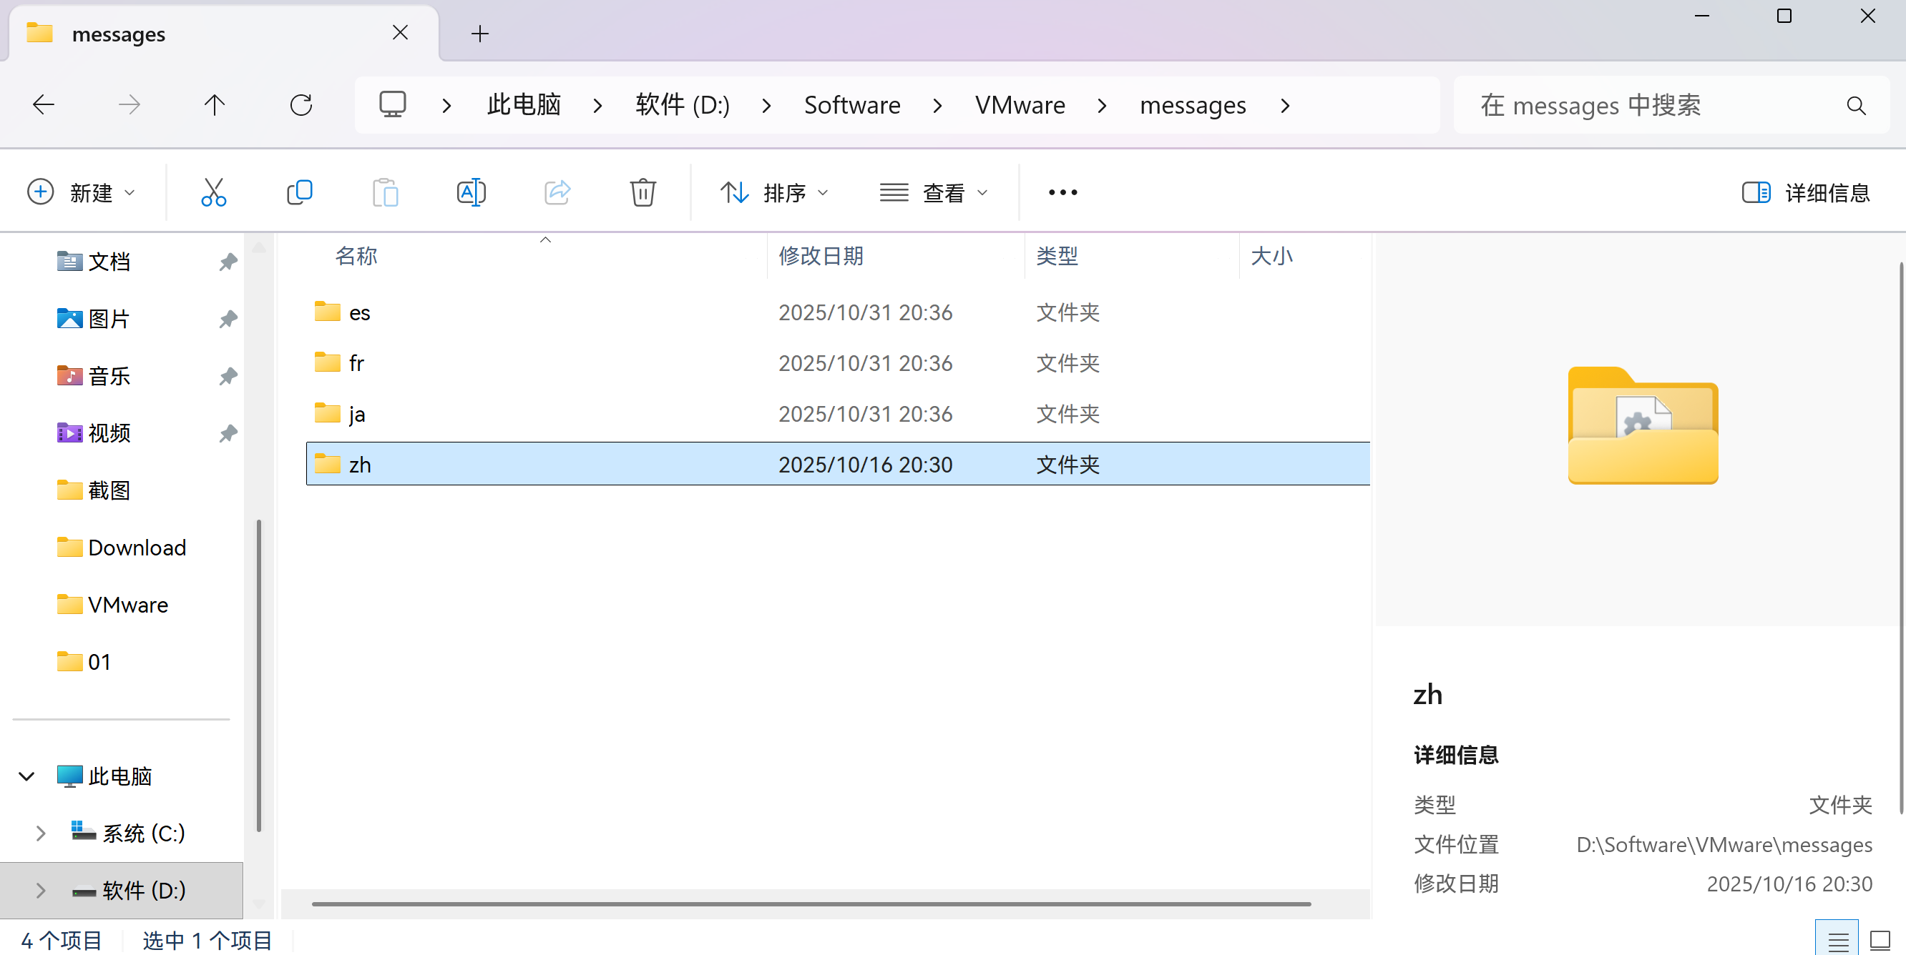Viewport: 1906px width, 955px height.
Task: Expand chevron after 此电脑 in address bar
Action: (597, 106)
